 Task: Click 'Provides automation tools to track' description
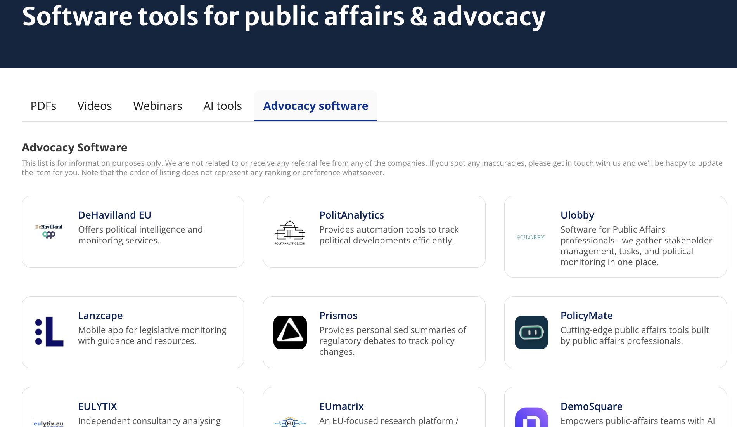[x=389, y=235]
